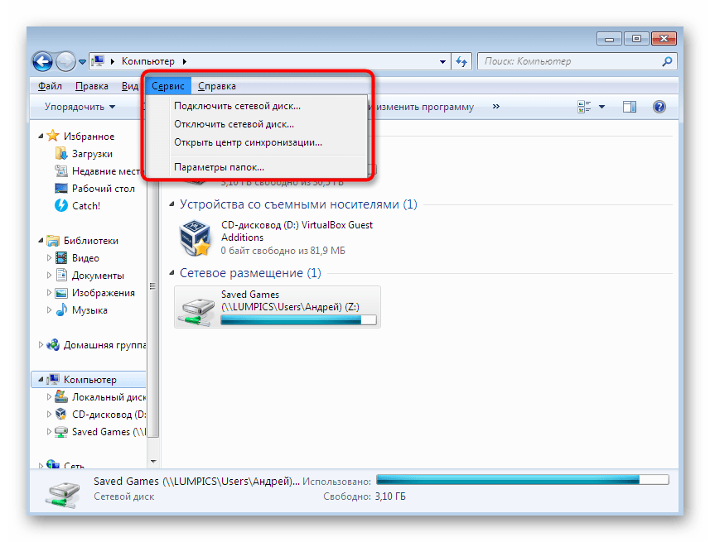Open the Упорядочить toolbar dropdown
The height and width of the screenshot is (542, 710).
[80, 107]
